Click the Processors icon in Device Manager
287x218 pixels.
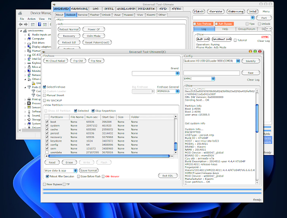coord(29,103)
